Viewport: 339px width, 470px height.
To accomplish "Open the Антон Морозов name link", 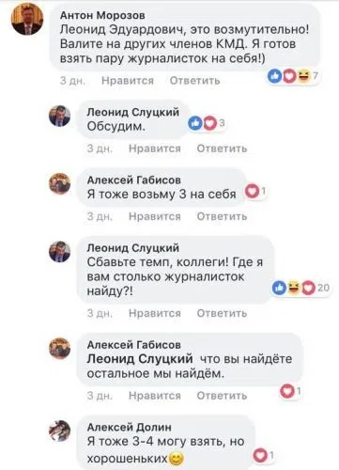I will [x=102, y=15].
